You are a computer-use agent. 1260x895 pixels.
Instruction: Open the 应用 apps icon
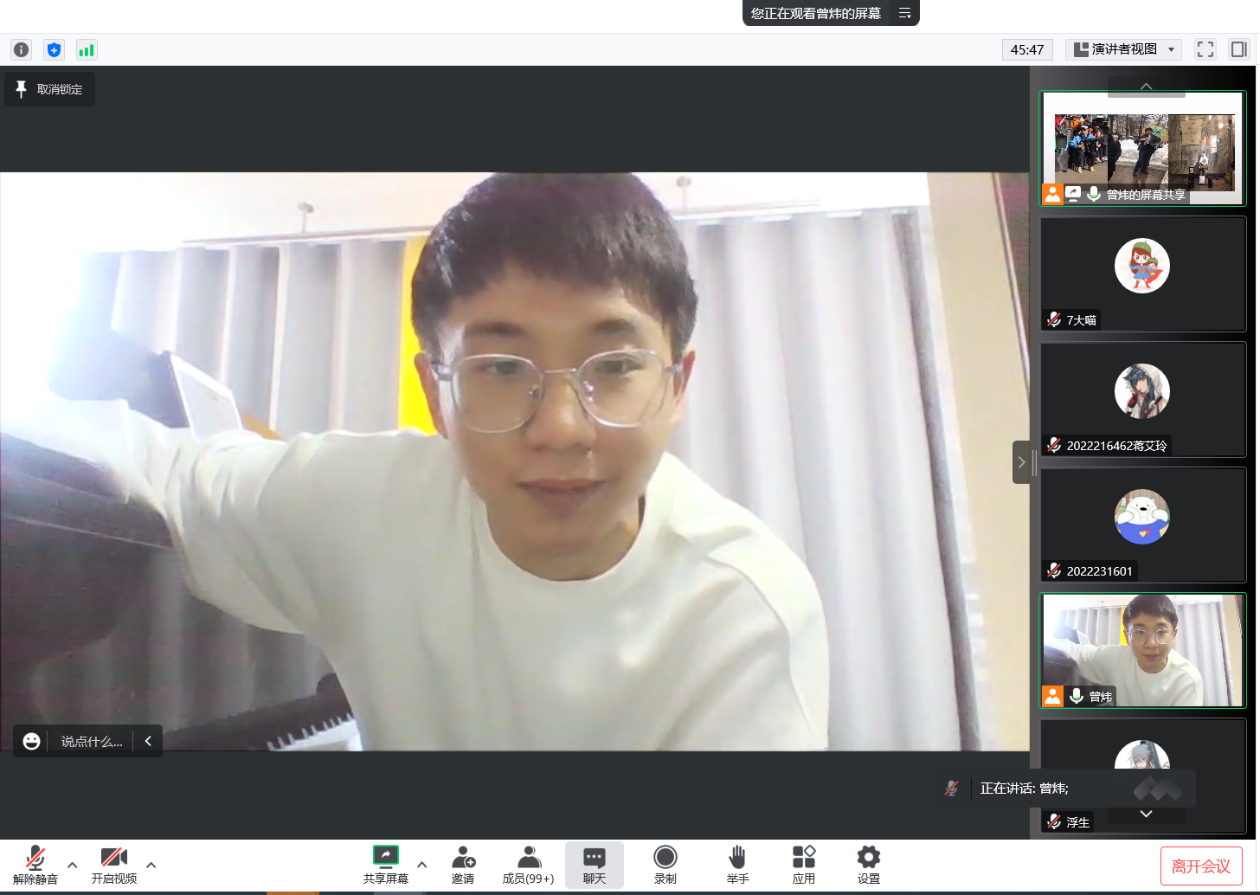point(803,864)
